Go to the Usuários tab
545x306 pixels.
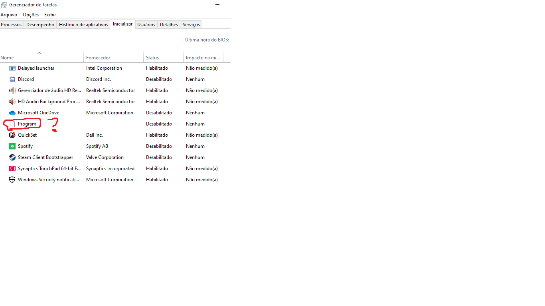click(146, 25)
